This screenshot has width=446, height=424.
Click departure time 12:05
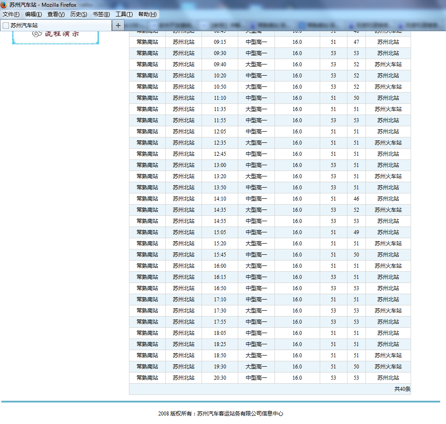click(220, 132)
